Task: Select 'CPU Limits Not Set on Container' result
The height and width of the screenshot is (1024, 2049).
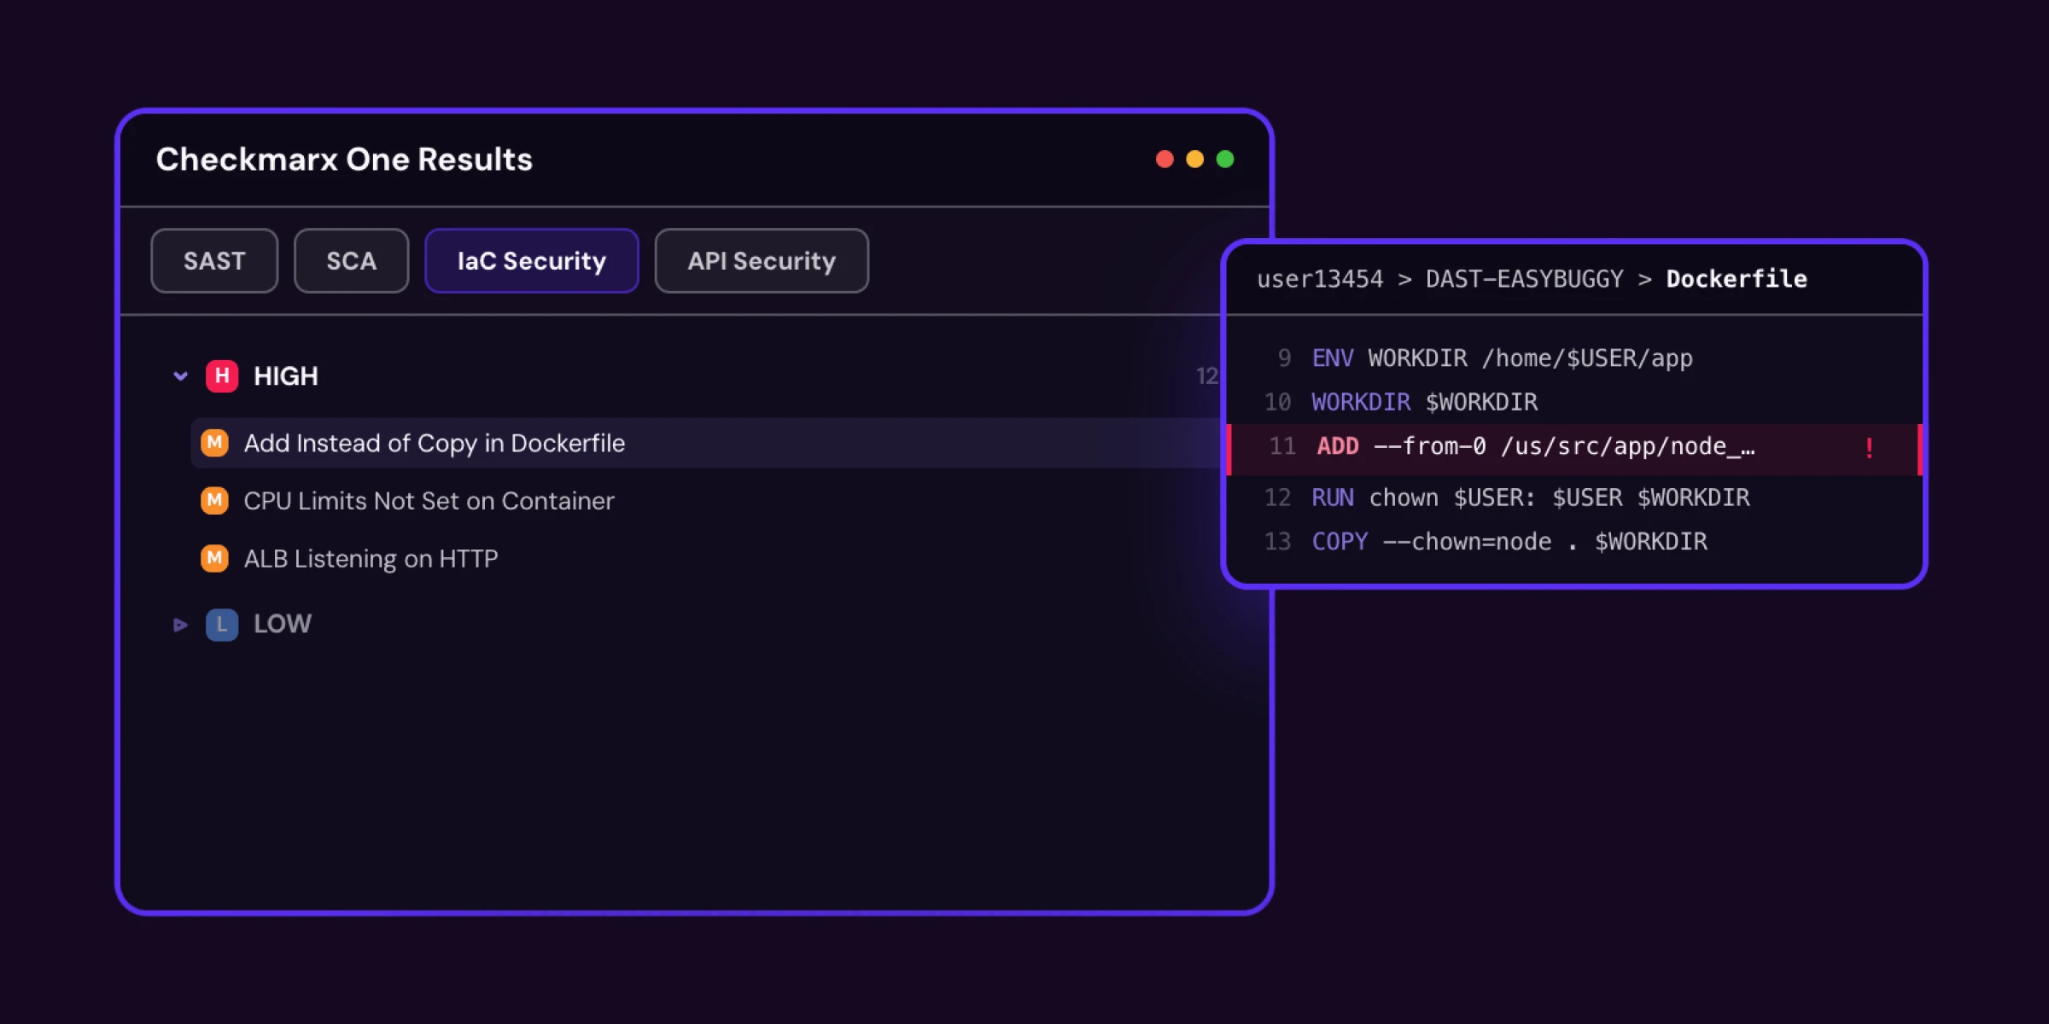Action: pyautogui.click(x=429, y=501)
